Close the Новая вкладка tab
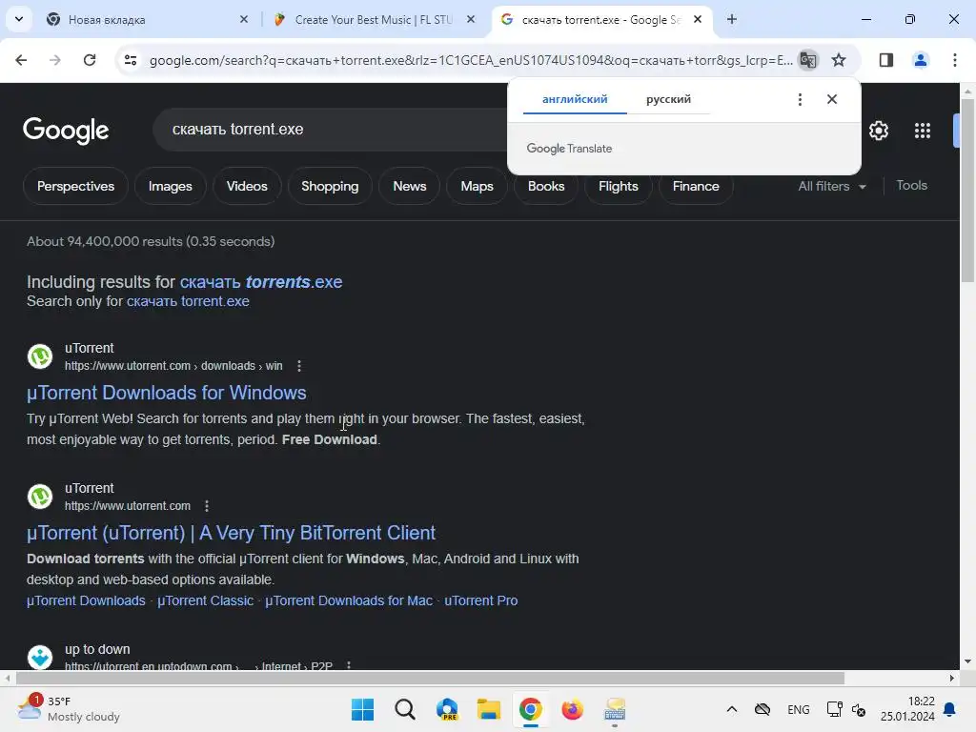 pyautogui.click(x=244, y=20)
